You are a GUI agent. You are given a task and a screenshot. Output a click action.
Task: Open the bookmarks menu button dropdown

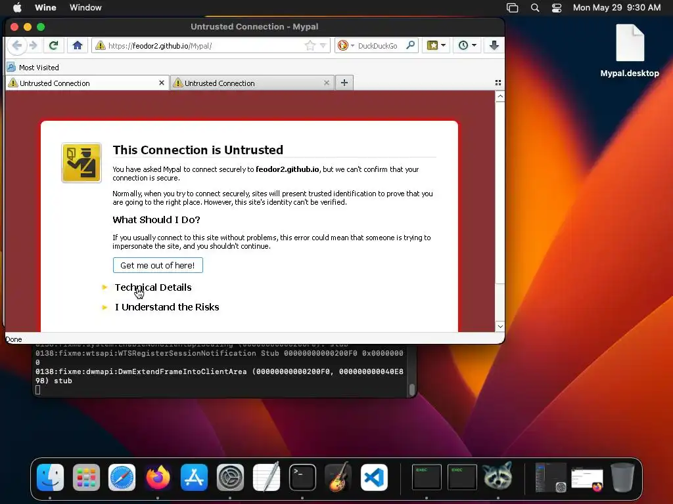tap(436, 45)
